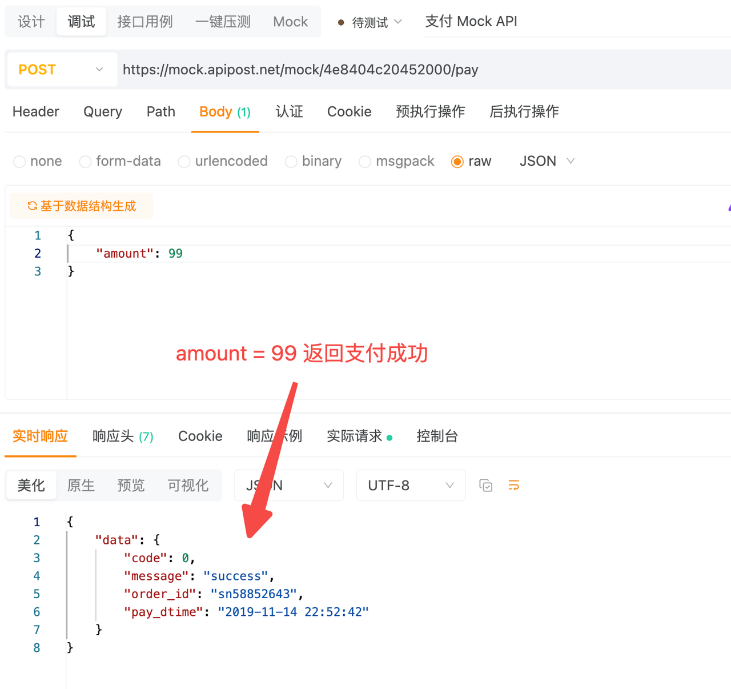Copy the response with the copy icon

485,486
